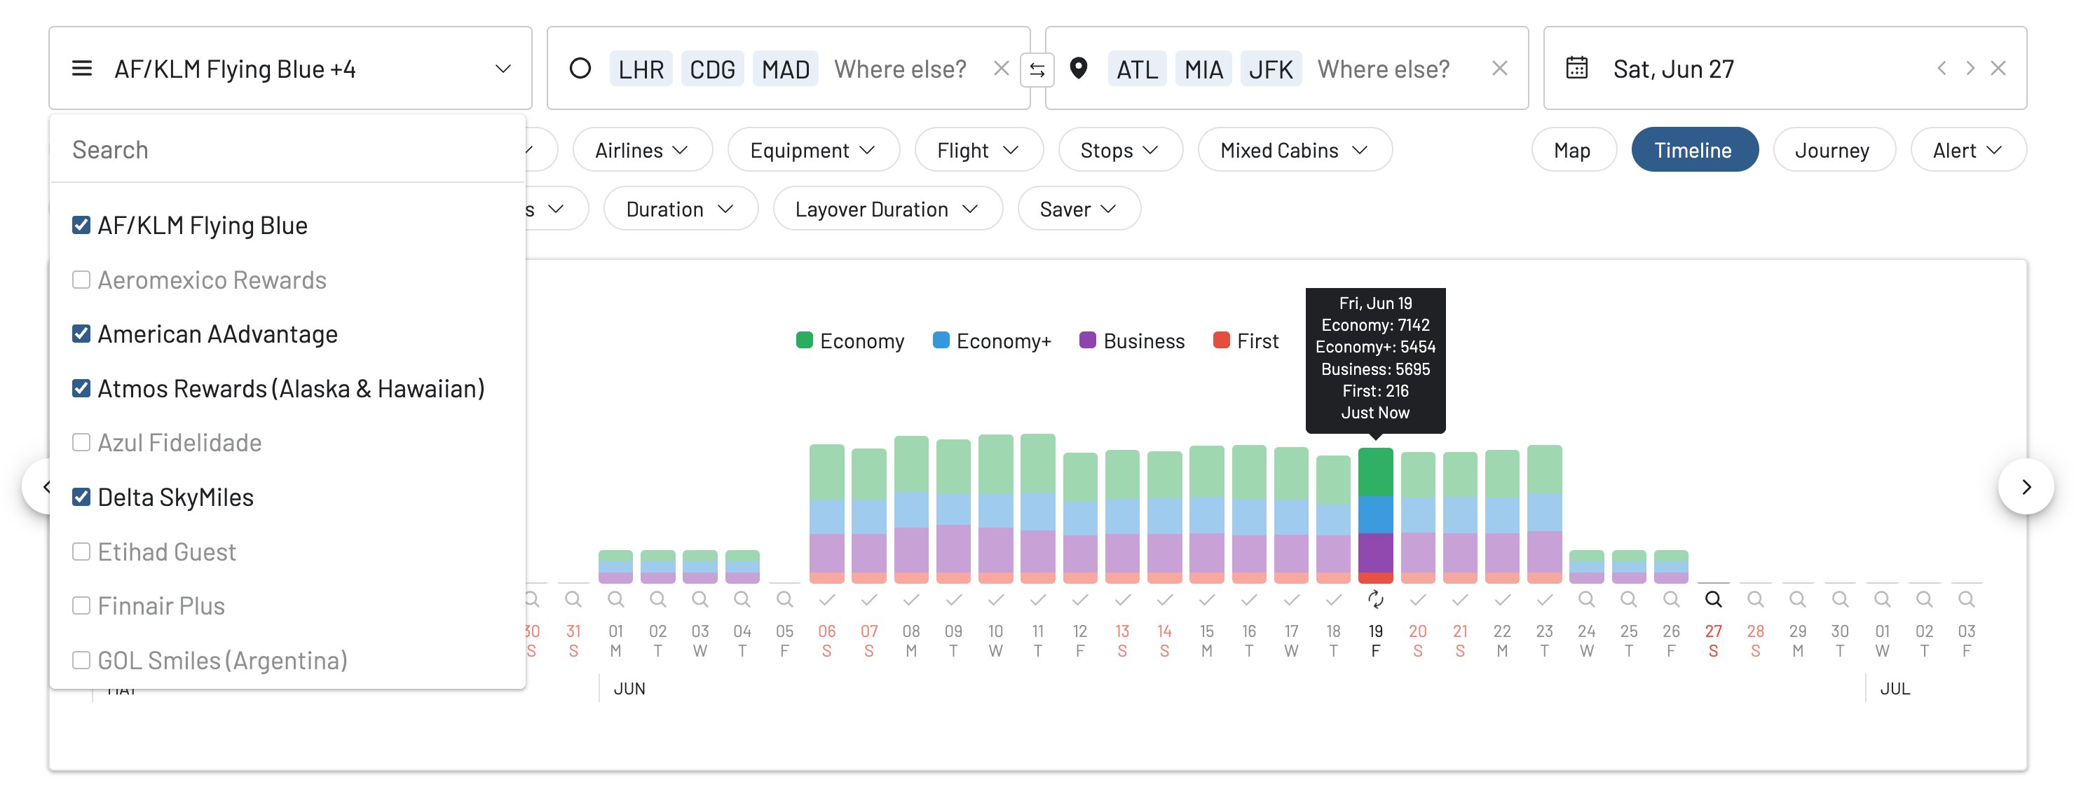This screenshot has width=2074, height=808.
Task: Uncheck Delta SkyMiles program
Action: [x=81, y=497]
